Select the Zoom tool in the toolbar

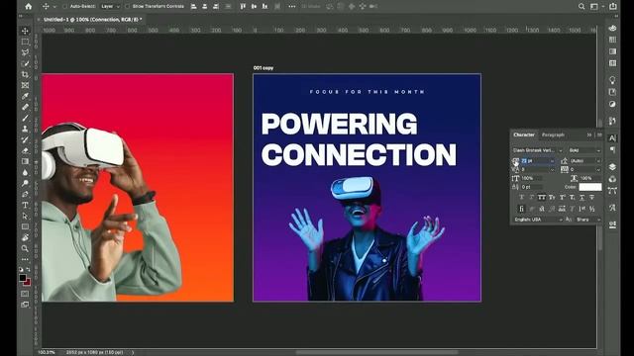pos(25,248)
